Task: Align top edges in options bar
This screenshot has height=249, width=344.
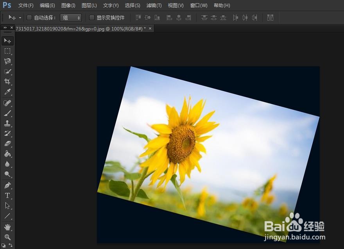Action: pyautogui.click(x=138, y=18)
